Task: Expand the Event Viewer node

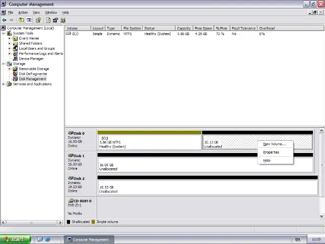Action: pos(10,38)
